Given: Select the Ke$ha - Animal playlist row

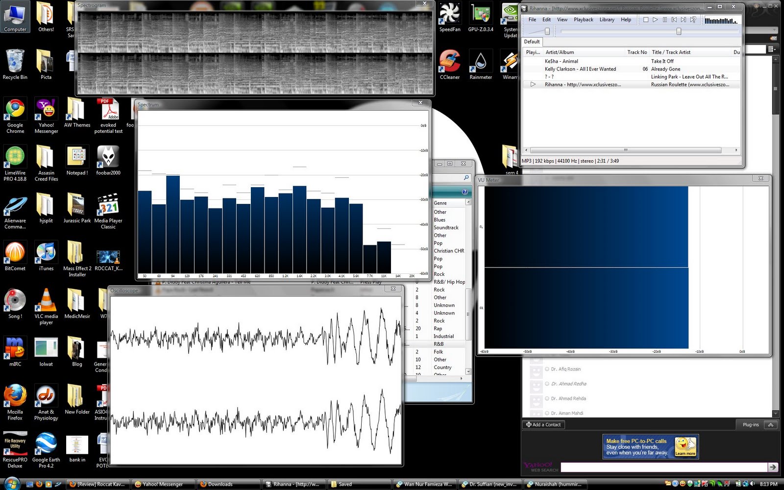Looking at the screenshot, I should [632, 61].
